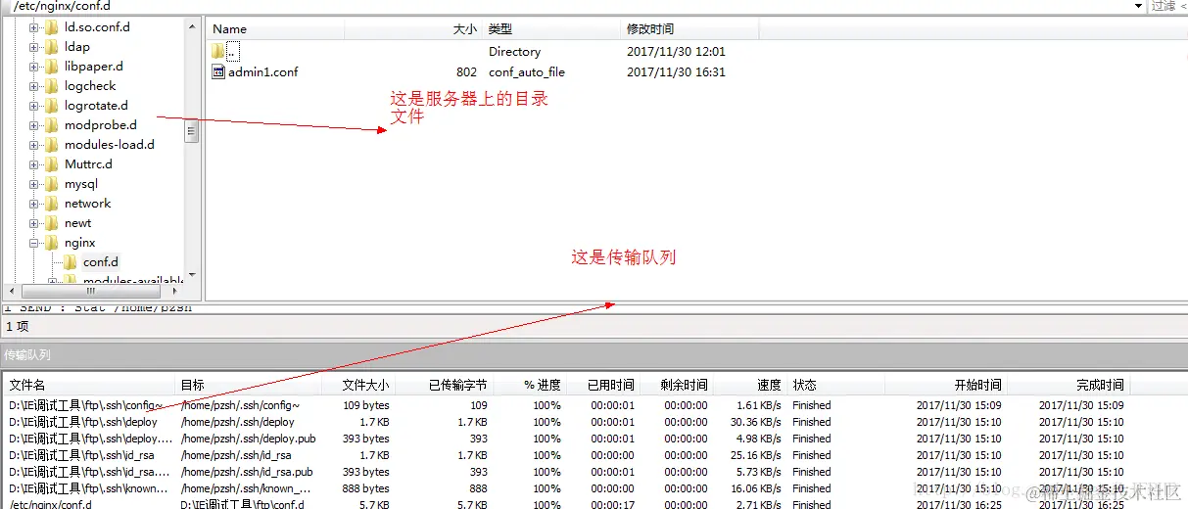Viewport: 1188px width, 509px height.
Task: Click the network folder icon
Action: coord(52,204)
